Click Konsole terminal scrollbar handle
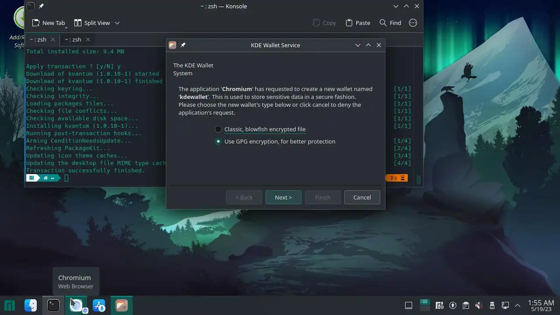 tap(419, 180)
